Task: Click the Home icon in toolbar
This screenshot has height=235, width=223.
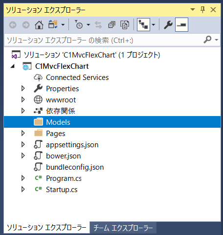Action: 39,25
